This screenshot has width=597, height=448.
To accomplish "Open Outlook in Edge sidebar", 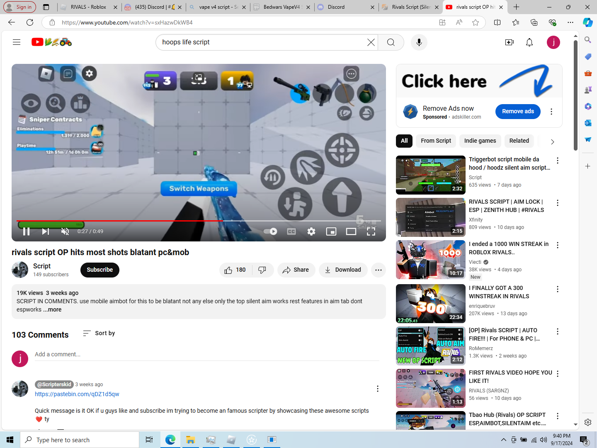I will [x=588, y=123].
